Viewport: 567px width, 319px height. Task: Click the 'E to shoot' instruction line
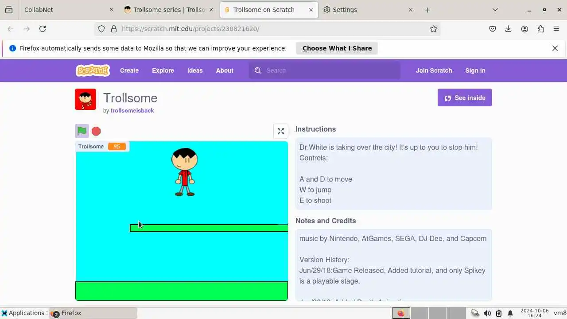[x=315, y=200]
